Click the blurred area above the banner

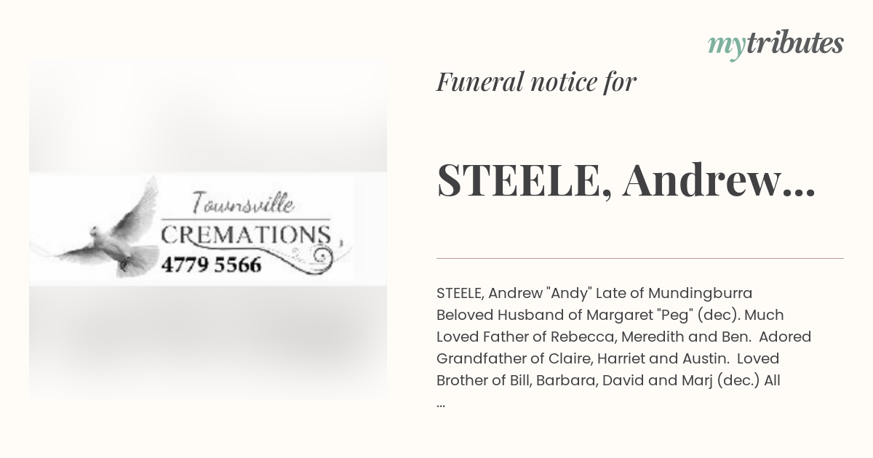pos(208,118)
